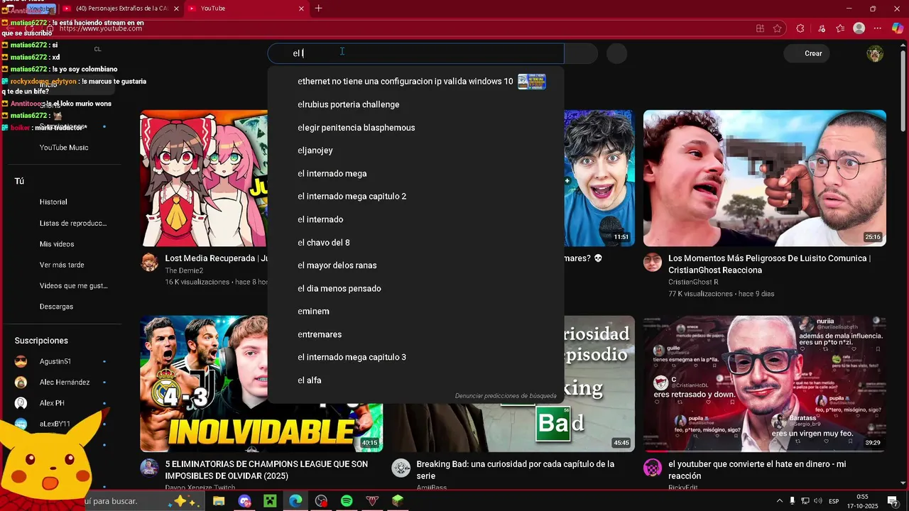Open video title 'Breaking Bad: una curiosidad'
The height and width of the screenshot is (511, 909).
[x=515, y=470]
